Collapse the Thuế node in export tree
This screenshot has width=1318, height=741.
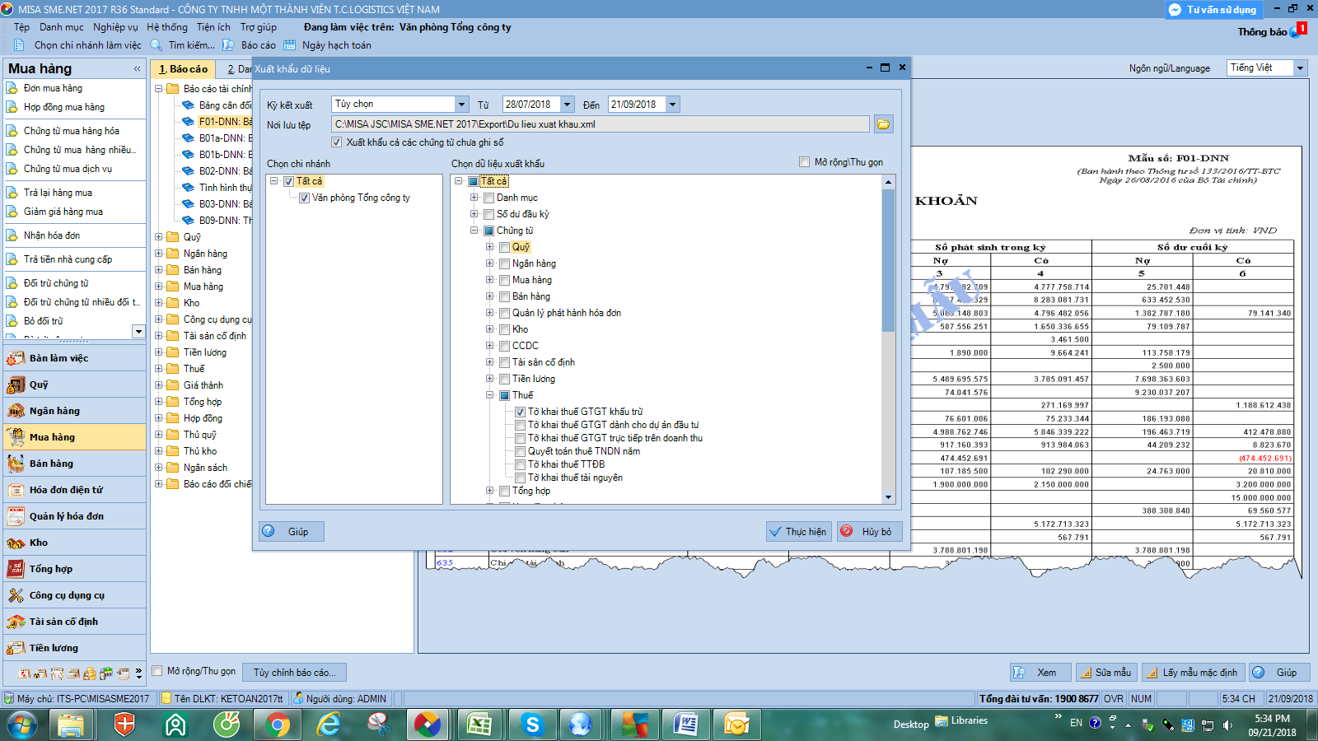pyautogui.click(x=489, y=395)
